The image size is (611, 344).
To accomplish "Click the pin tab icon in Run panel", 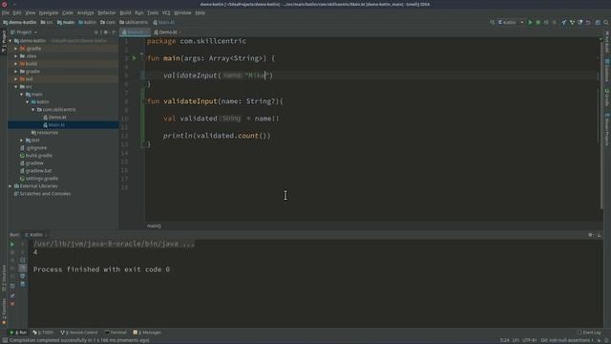I will (12, 295).
